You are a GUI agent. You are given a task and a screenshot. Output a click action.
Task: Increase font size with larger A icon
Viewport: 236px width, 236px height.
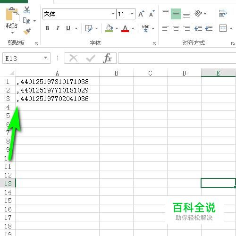pos(141,14)
